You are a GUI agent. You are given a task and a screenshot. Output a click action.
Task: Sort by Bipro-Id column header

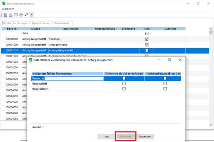pos(11,29)
